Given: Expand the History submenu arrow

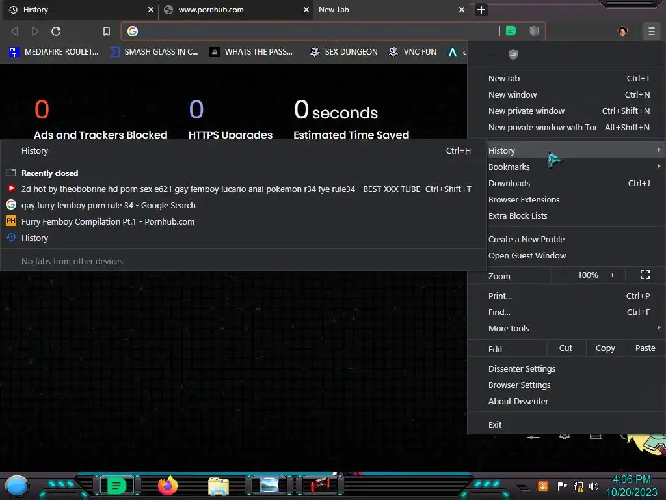Looking at the screenshot, I should pos(658,150).
